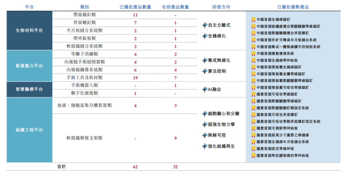Click the 研發方向 column header
346x175 pixels.
point(221,7)
